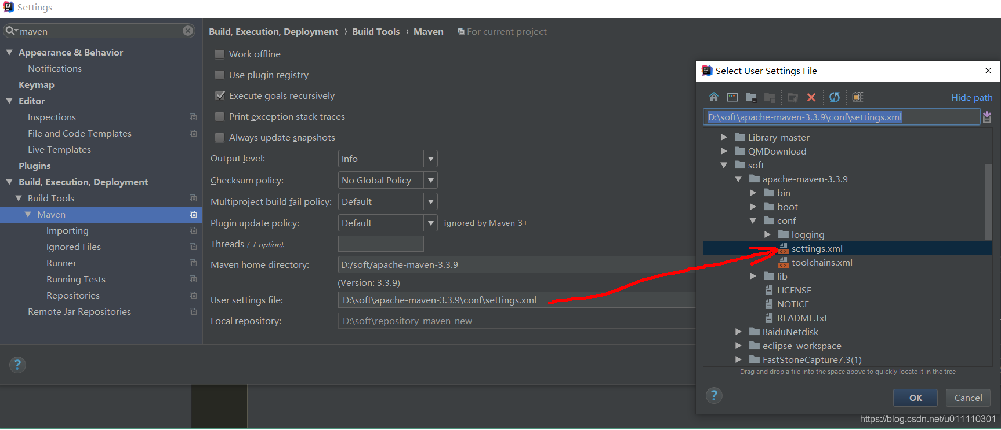Select toolchains.xml in the file tree
The width and height of the screenshot is (1001, 430).
tap(822, 262)
